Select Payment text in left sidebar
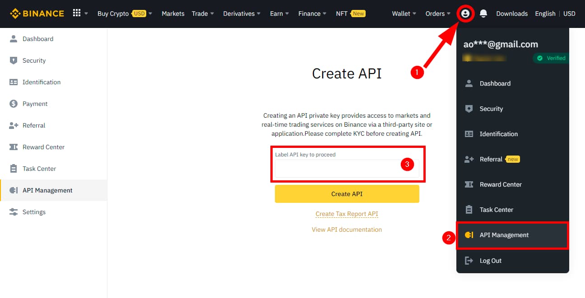Image resolution: width=585 pixels, height=298 pixels. [x=35, y=104]
